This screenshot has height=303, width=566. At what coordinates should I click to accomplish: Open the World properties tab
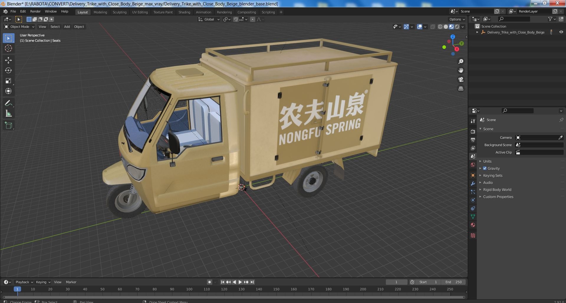click(x=473, y=165)
